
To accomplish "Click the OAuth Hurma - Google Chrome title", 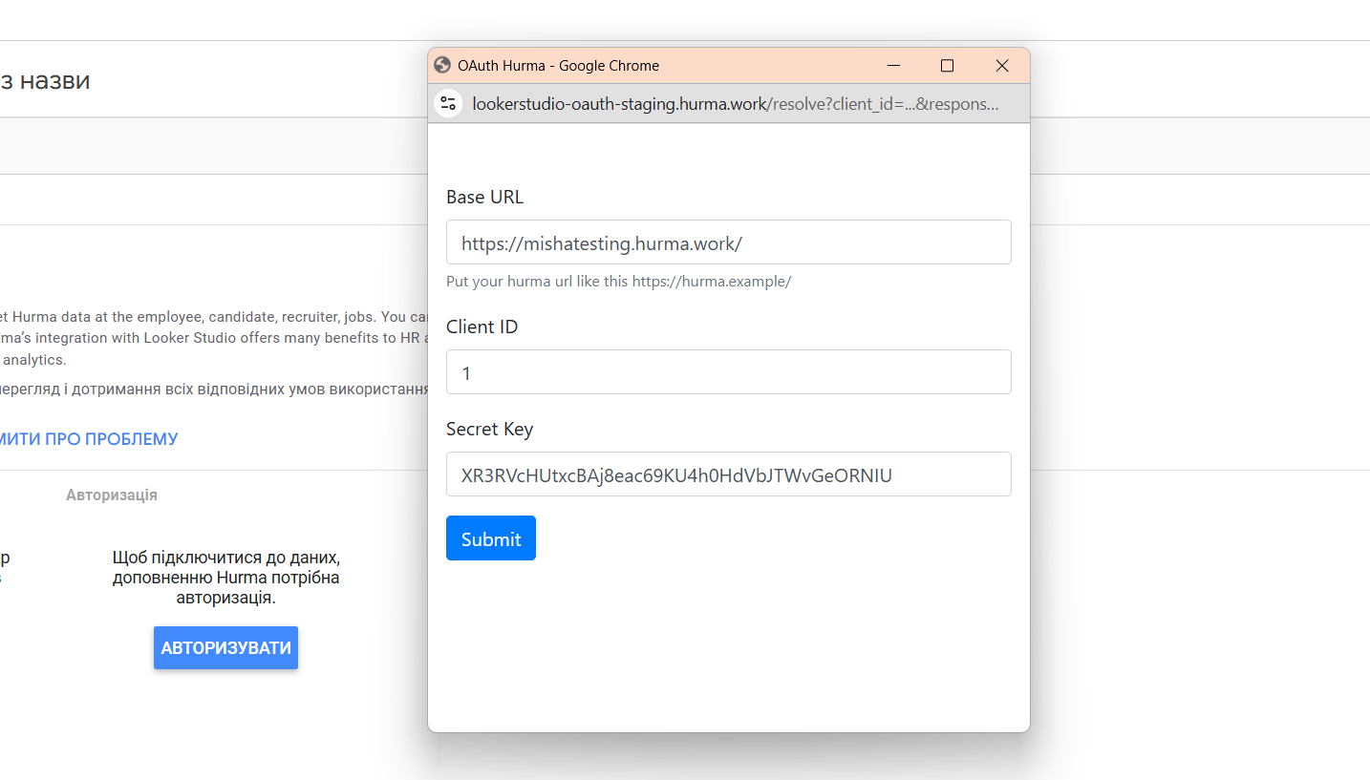I will click(558, 66).
